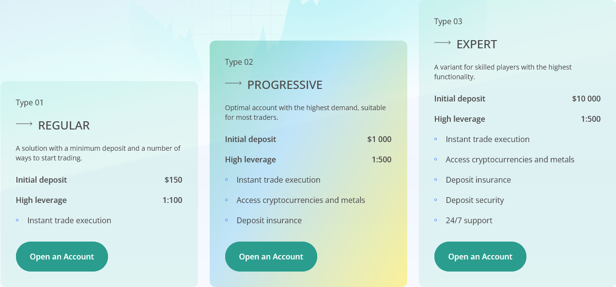The image size is (616, 287).
Task: Click Deposit security in the Expert card
Action: pos(475,200)
